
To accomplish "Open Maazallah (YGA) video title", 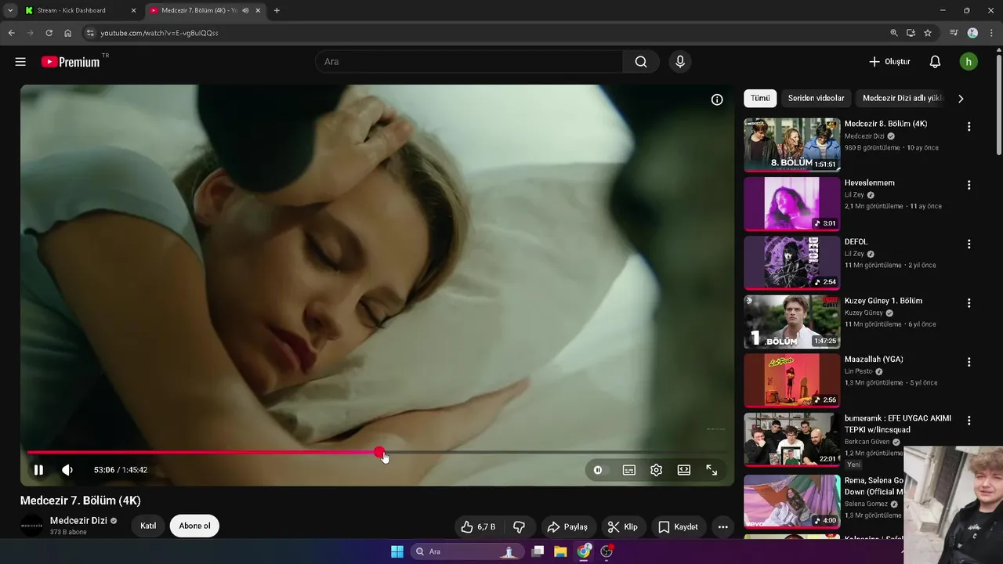I will (874, 360).
